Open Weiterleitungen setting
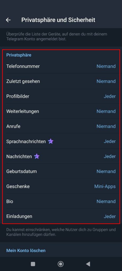 point(61,111)
